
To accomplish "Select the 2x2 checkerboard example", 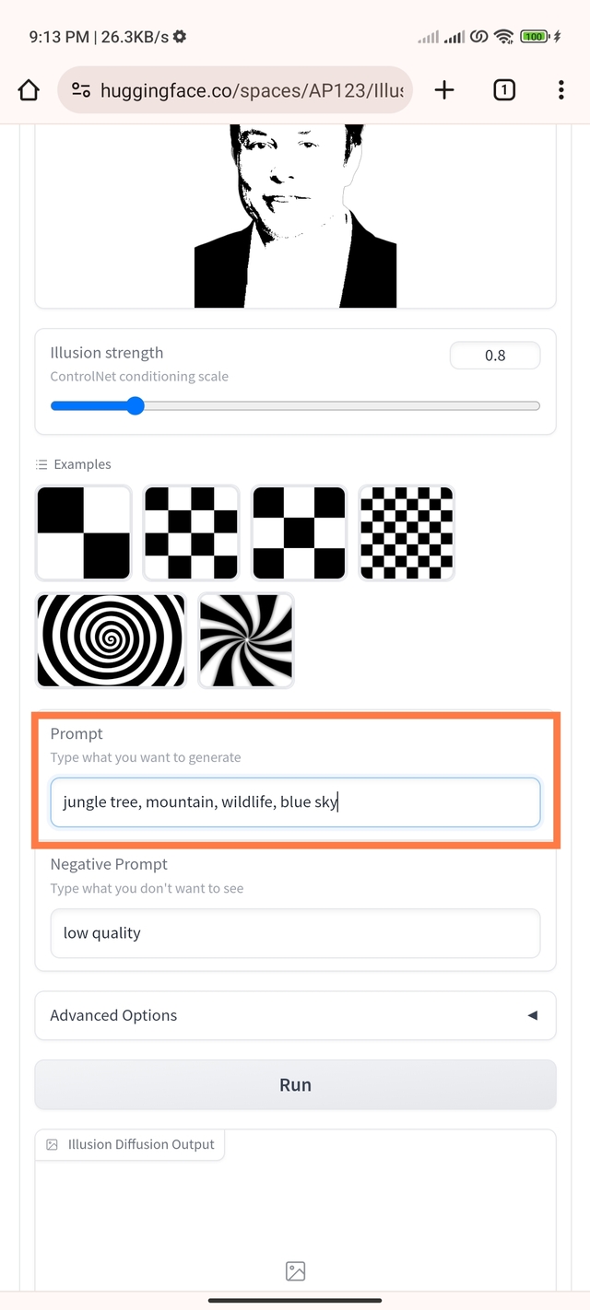I will click(84, 533).
